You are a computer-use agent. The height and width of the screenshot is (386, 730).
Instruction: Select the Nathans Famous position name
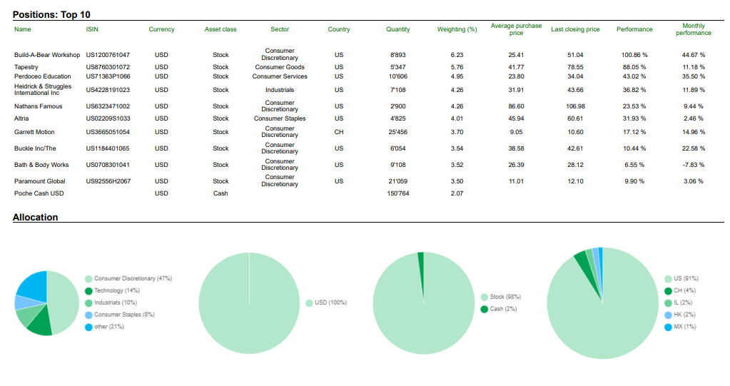(x=38, y=106)
